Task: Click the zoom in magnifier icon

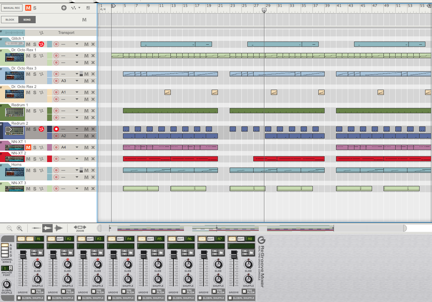Action: (19, 228)
